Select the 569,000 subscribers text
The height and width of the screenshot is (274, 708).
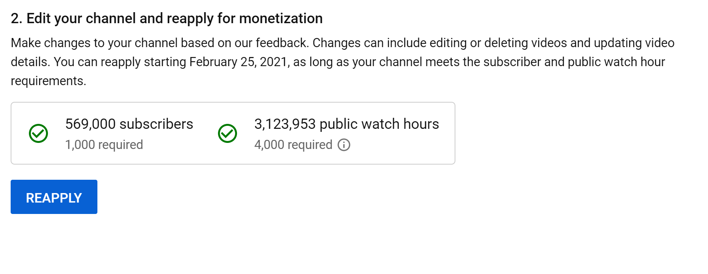129,124
